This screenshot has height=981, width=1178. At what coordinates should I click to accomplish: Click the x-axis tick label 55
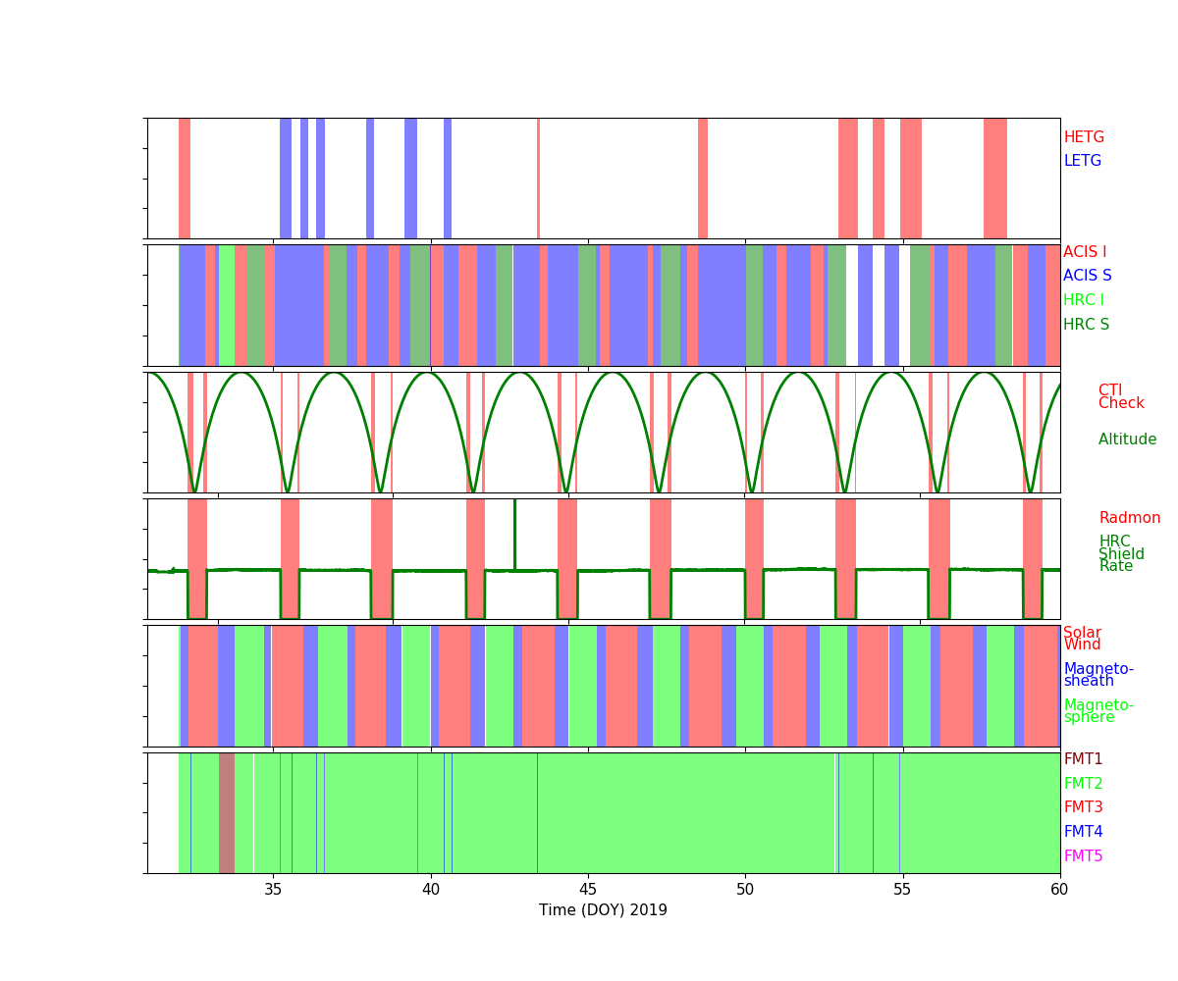tap(902, 890)
